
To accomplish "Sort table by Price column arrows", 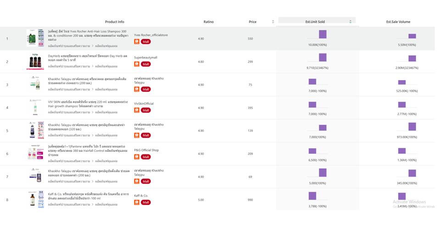I will pyautogui.click(x=273, y=22).
